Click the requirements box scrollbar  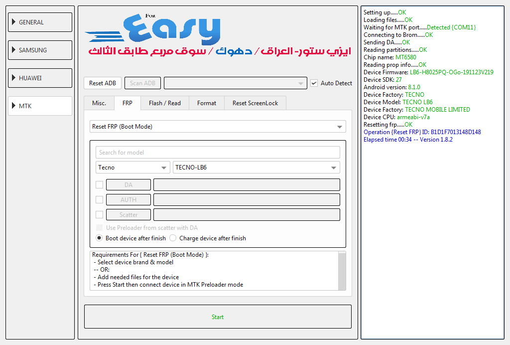pyautogui.click(x=342, y=271)
